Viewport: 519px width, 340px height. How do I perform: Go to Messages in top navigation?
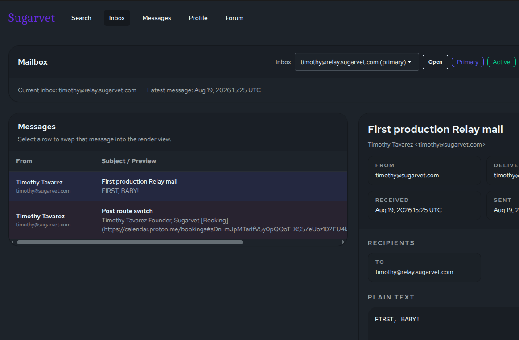point(157,18)
